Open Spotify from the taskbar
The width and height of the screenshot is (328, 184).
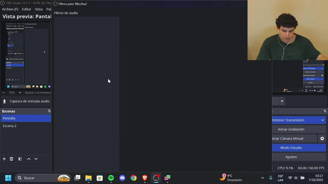[x=111, y=178]
